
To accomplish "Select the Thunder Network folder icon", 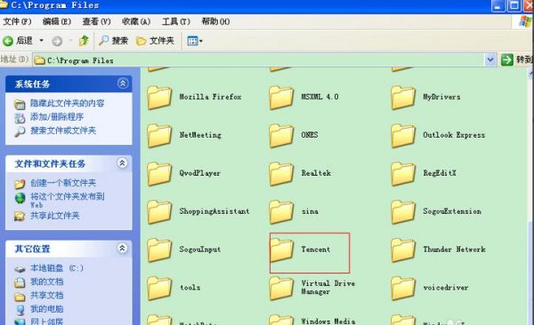I will click(x=403, y=250).
